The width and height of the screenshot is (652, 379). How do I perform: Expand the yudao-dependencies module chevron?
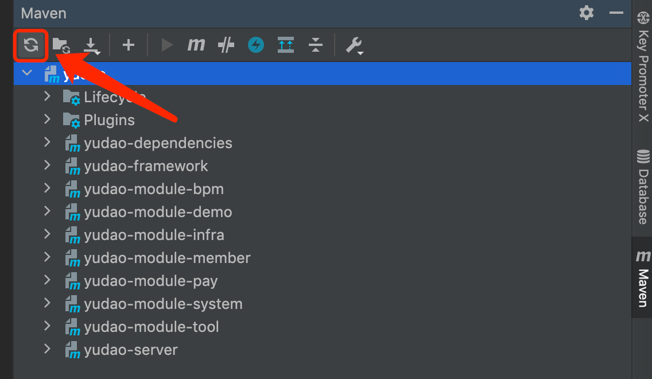[x=47, y=143]
